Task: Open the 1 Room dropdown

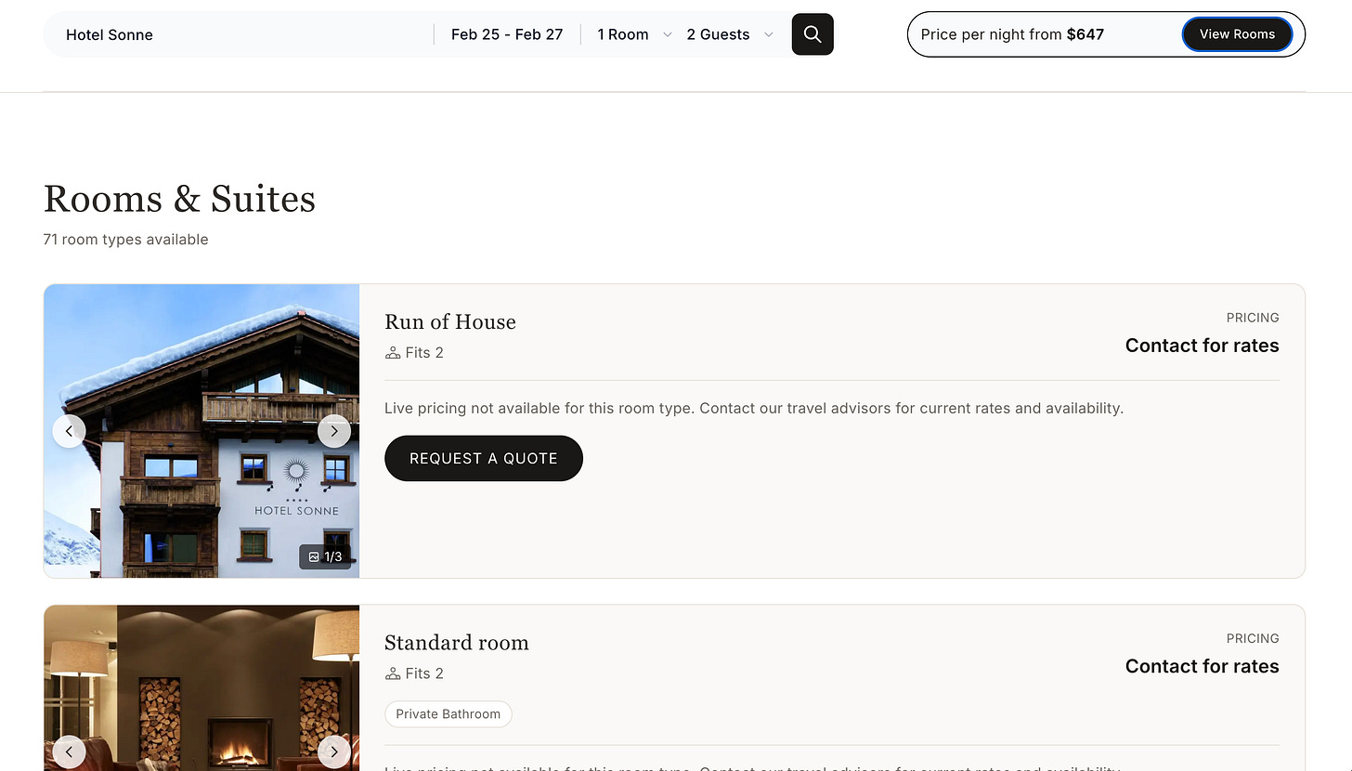Action: click(634, 34)
